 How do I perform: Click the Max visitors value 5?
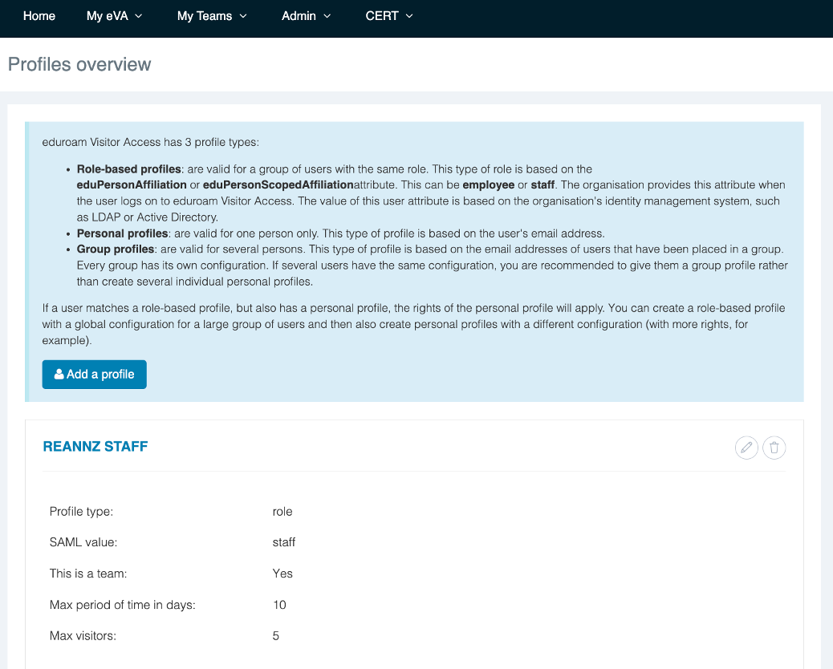click(x=276, y=636)
